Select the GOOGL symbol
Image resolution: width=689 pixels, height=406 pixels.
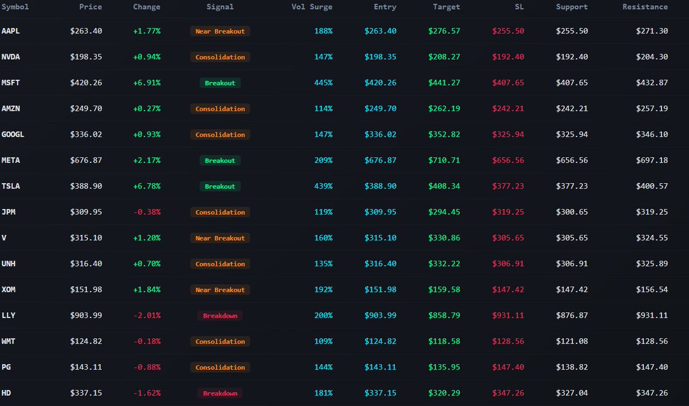tap(13, 134)
